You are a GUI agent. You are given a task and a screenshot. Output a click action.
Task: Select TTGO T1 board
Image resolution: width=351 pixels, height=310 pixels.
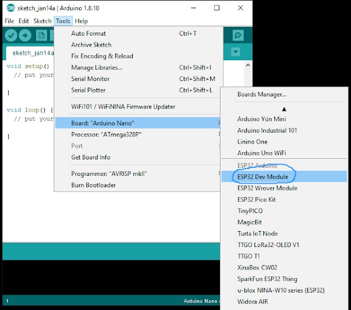tap(284, 256)
